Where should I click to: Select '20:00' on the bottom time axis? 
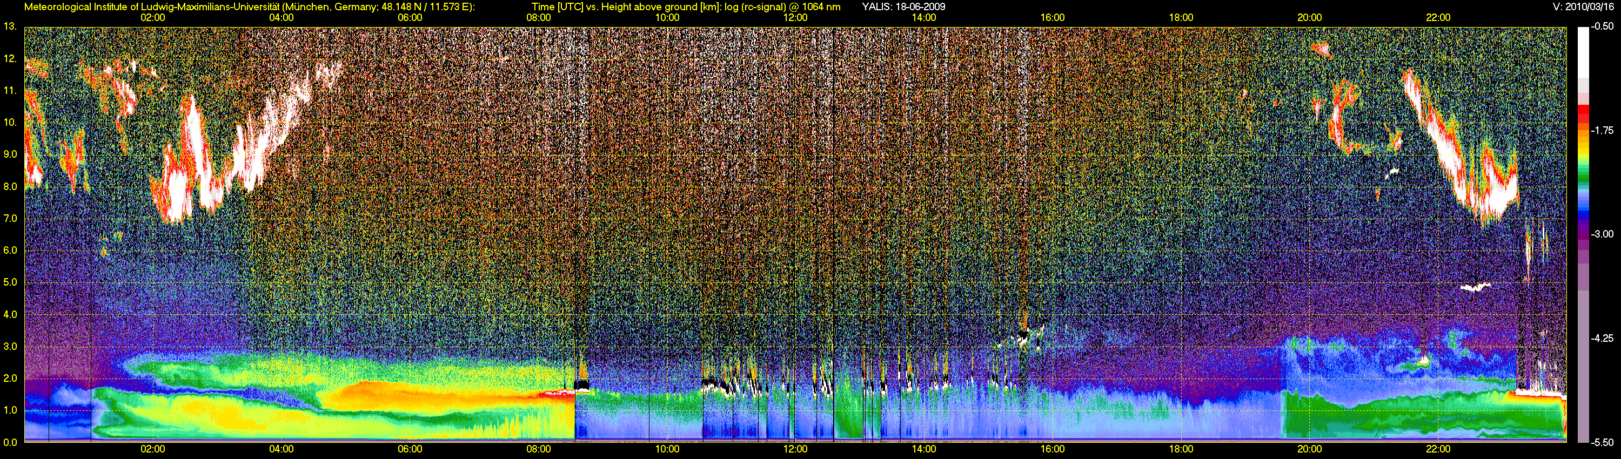[x=1310, y=449]
